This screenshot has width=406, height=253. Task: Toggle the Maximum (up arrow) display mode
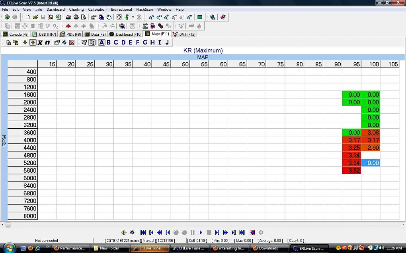point(33,42)
